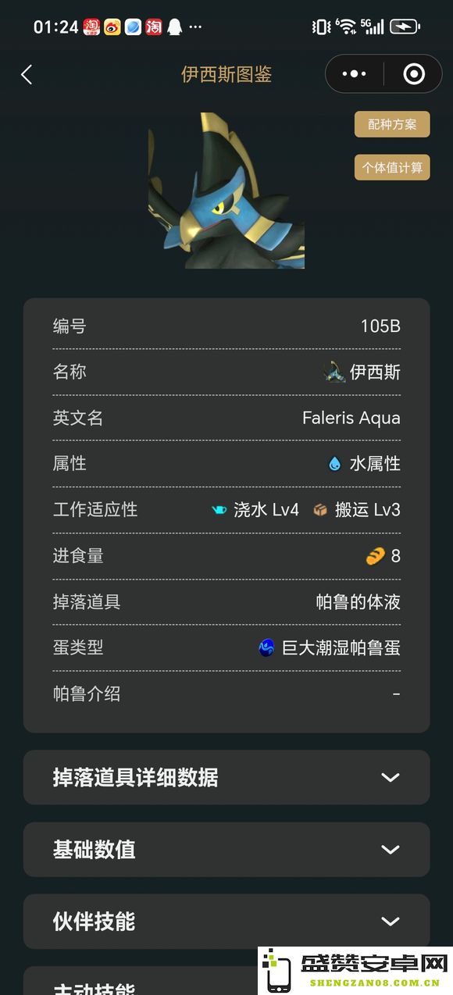Tap the small 伊西斯 avatar icon

click(x=334, y=372)
